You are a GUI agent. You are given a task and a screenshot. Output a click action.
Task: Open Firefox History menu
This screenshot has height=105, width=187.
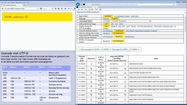[x=13, y=2]
